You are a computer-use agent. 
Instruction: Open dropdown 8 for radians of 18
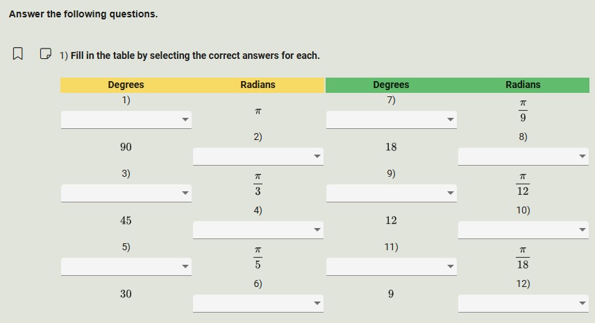coord(523,156)
